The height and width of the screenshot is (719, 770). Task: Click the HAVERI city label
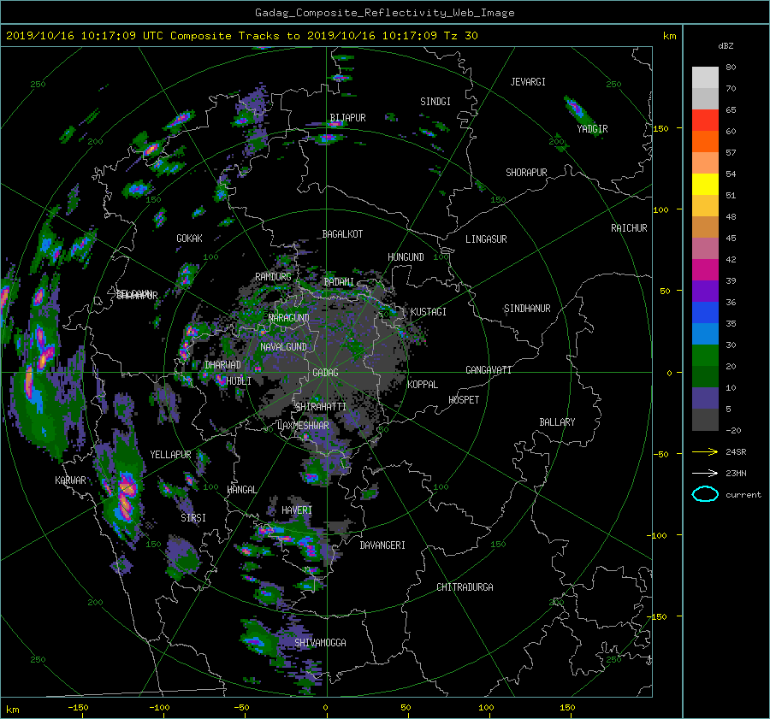coord(297,510)
